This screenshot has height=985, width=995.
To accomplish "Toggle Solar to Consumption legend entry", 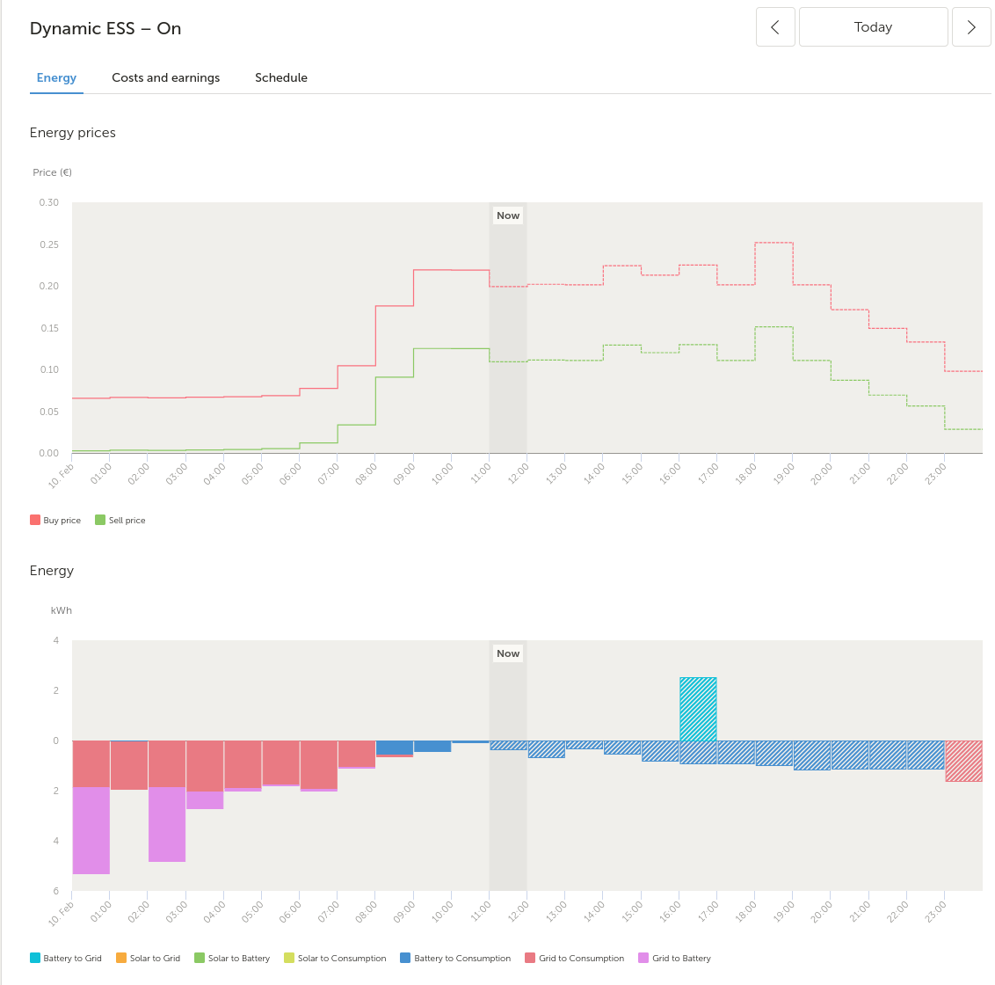I will [x=335, y=959].
